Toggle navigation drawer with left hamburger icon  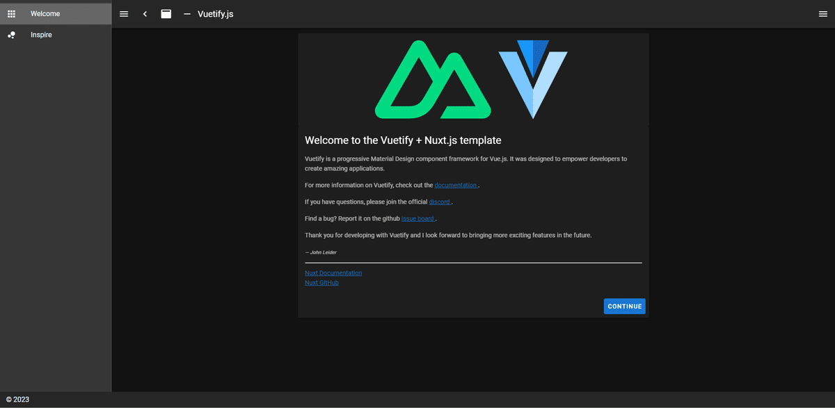[x=124, y=14]
